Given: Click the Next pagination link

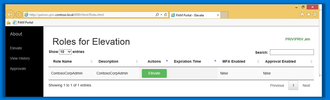Looking at the screenshot, I should point(306,86).
